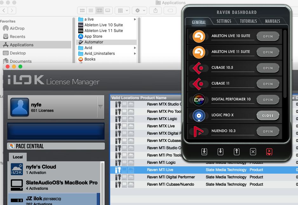The width and height of the screenshot is (298, 205).
Task: Select Applications in Finder sidebar
Action: 22,45
